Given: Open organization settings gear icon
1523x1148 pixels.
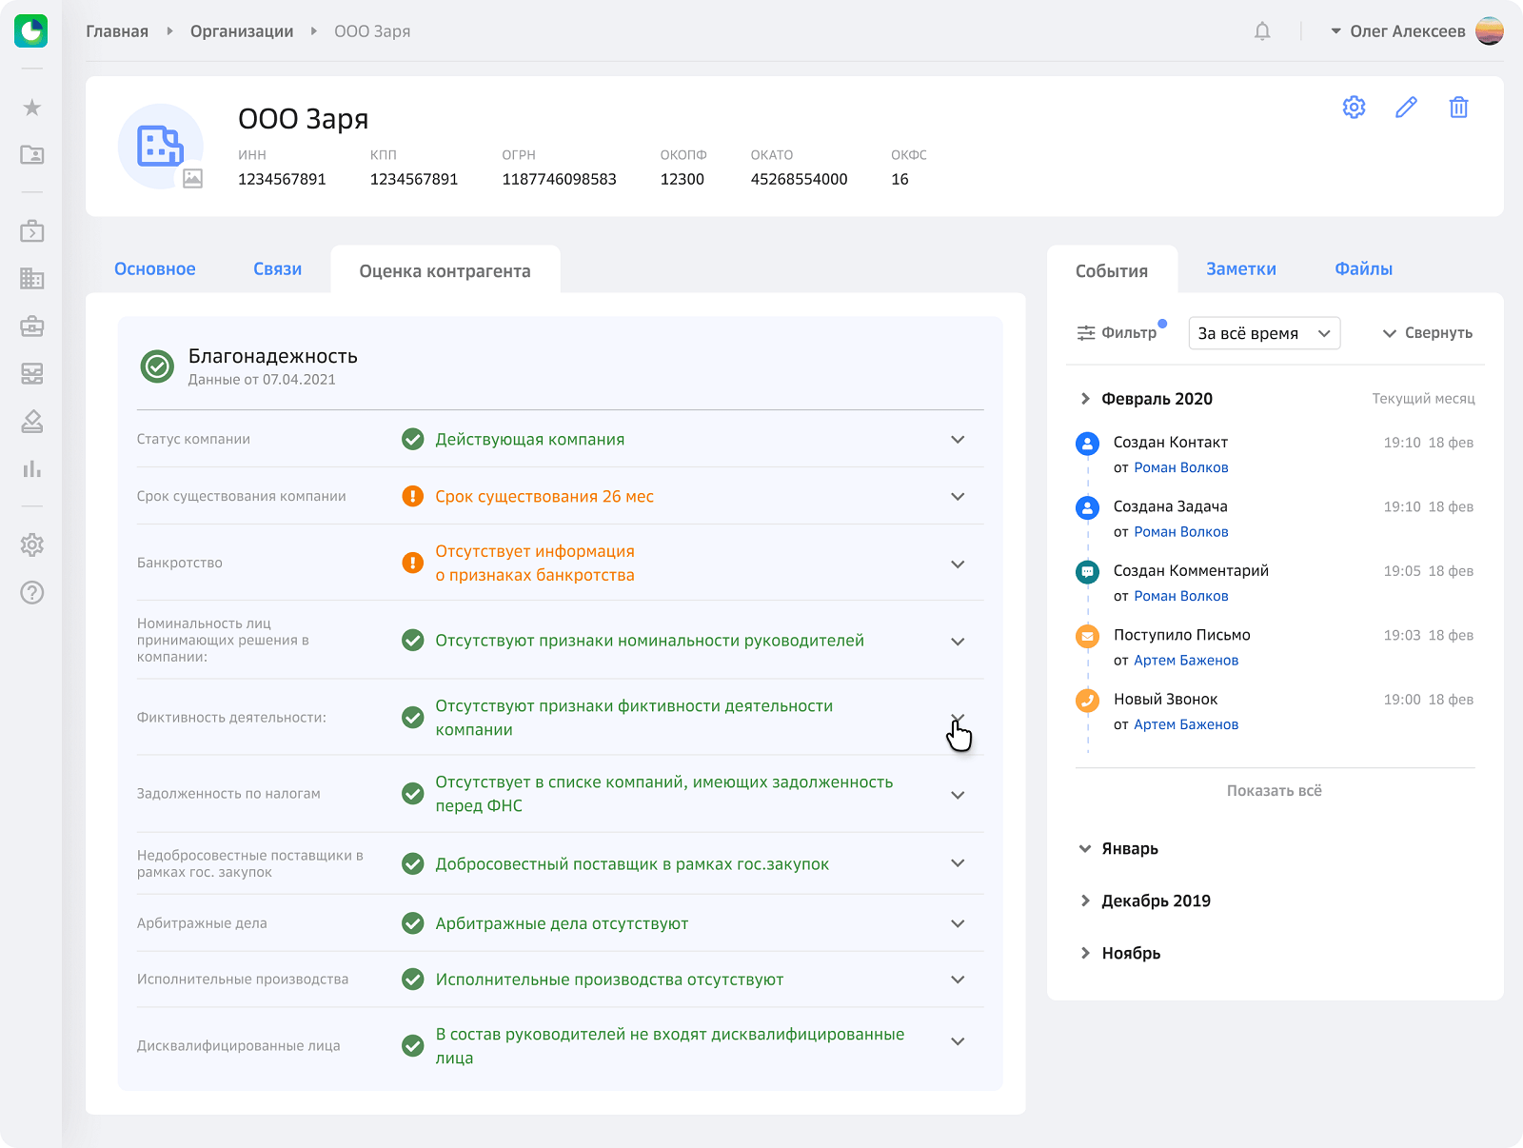Looking at the screenshot, I should pos(1354,108).
